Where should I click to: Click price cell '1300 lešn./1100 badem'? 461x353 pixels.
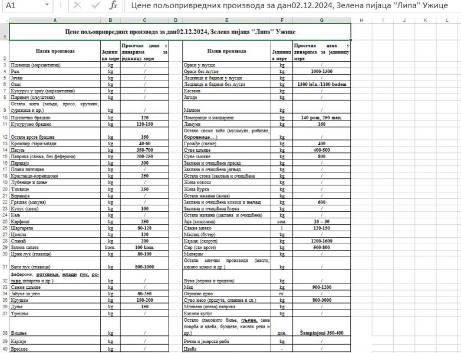(x=322, y=84)
